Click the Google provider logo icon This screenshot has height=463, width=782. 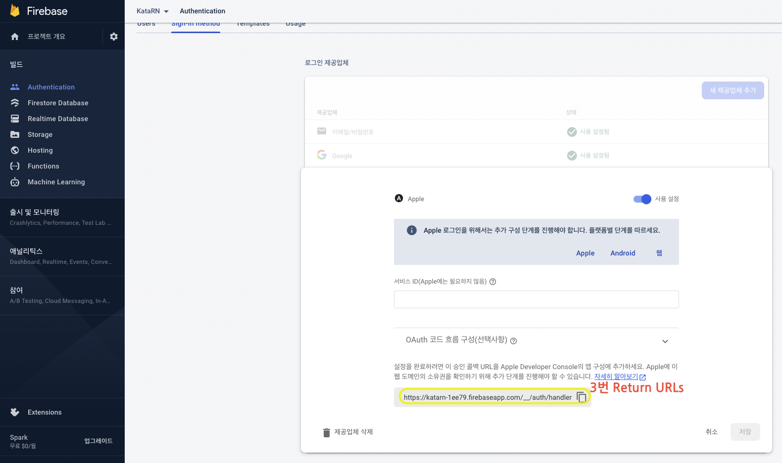pos(322,155)
